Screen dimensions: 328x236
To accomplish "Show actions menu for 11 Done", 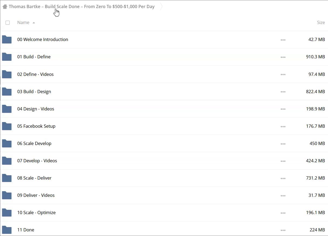I will (x=283, y=230).
